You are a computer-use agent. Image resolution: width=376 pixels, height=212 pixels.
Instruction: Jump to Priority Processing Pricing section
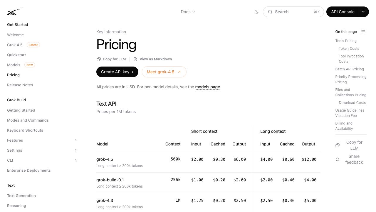coord(351,79)
